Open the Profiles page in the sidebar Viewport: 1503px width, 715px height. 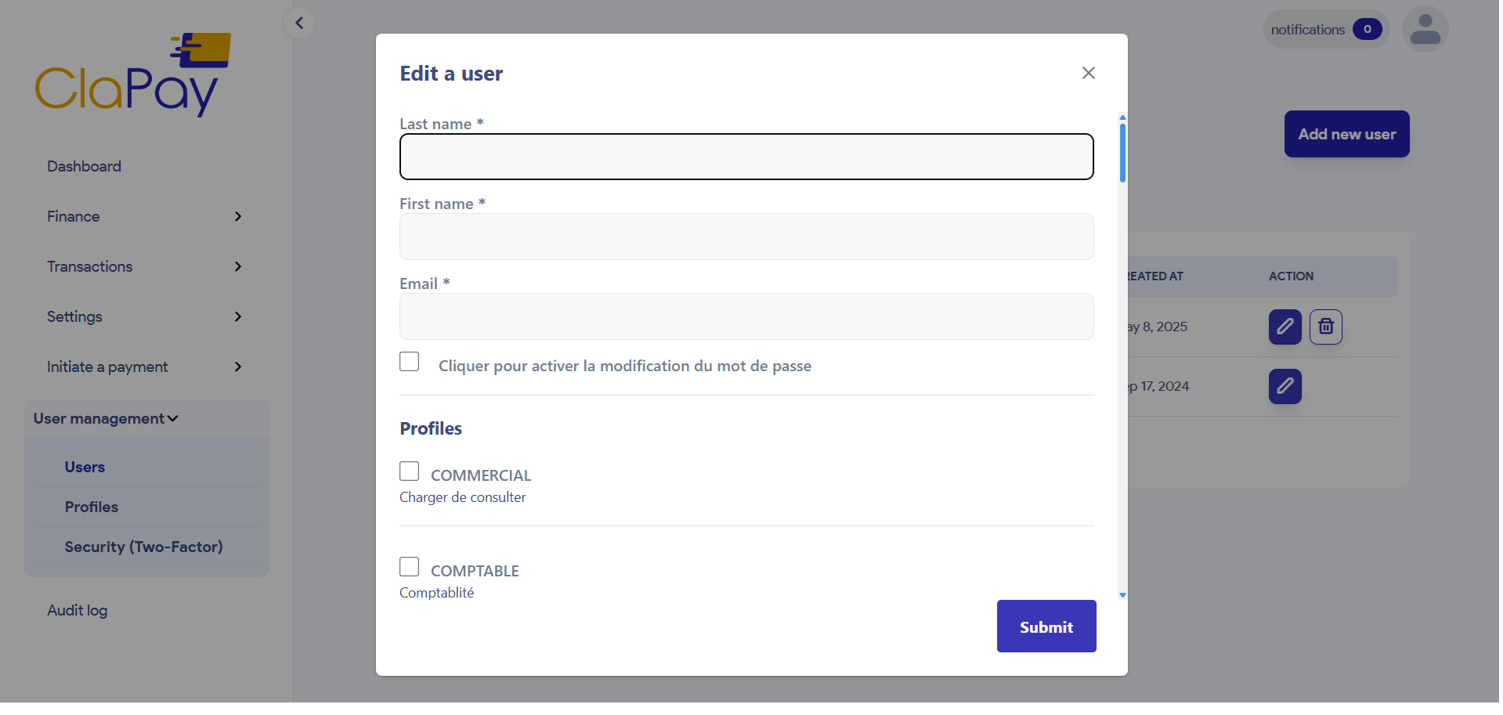click(91, 507)
